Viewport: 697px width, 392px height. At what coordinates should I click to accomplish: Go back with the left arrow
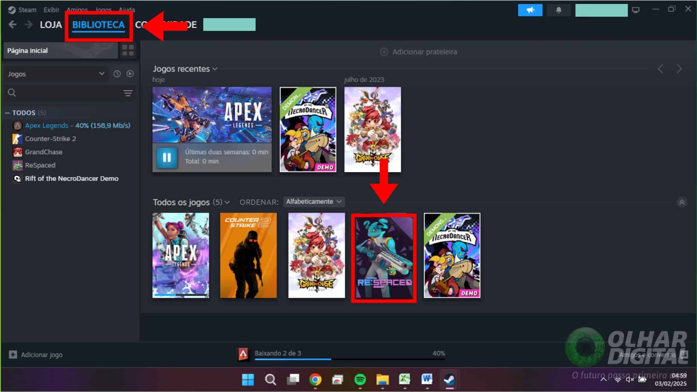[13, 25]
